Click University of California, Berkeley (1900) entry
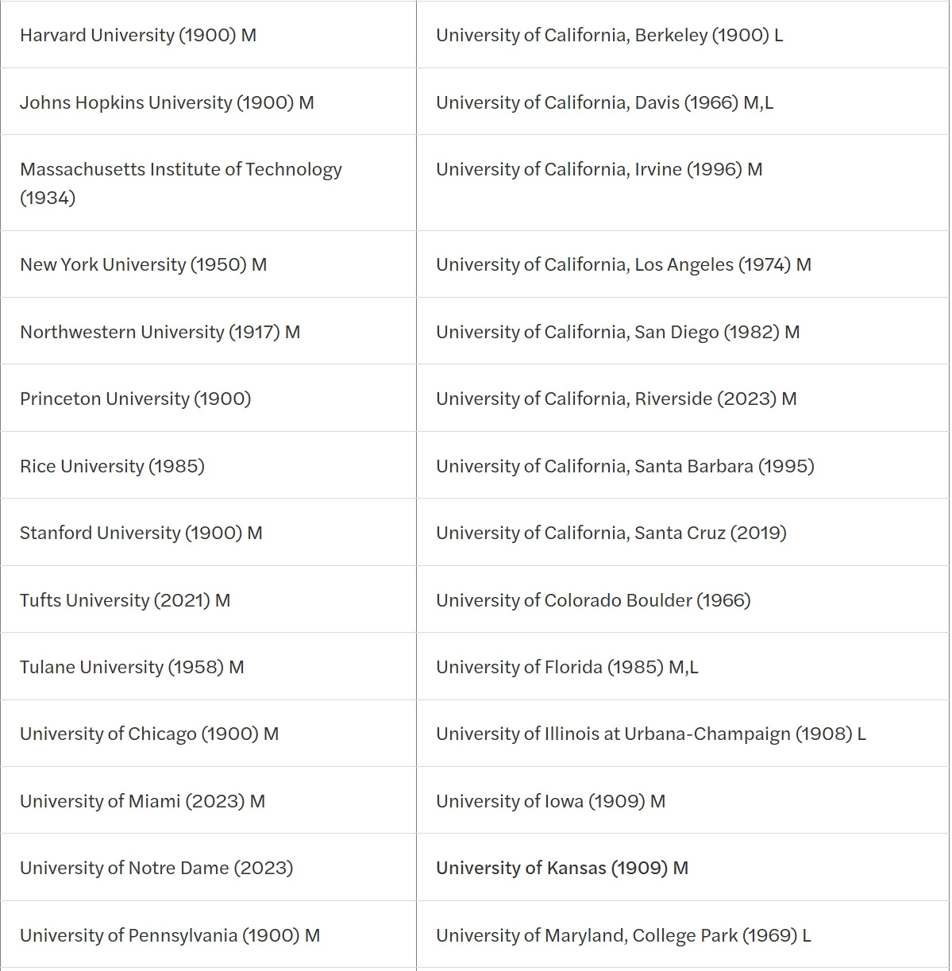Image resolution: width=952 pixels, height=971 pixels. click(609, 35)
